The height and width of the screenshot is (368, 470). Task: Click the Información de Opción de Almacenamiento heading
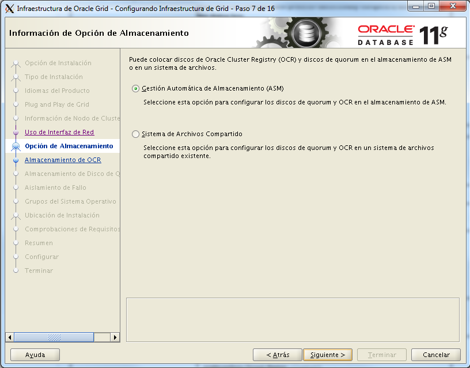click(x=99, y=33)
